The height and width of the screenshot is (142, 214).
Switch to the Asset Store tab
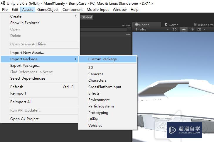point(204,25)
